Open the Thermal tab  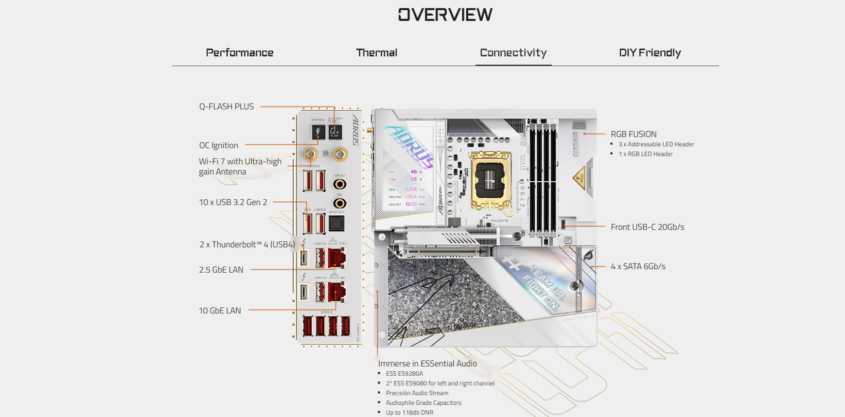(x=377, y=52)
